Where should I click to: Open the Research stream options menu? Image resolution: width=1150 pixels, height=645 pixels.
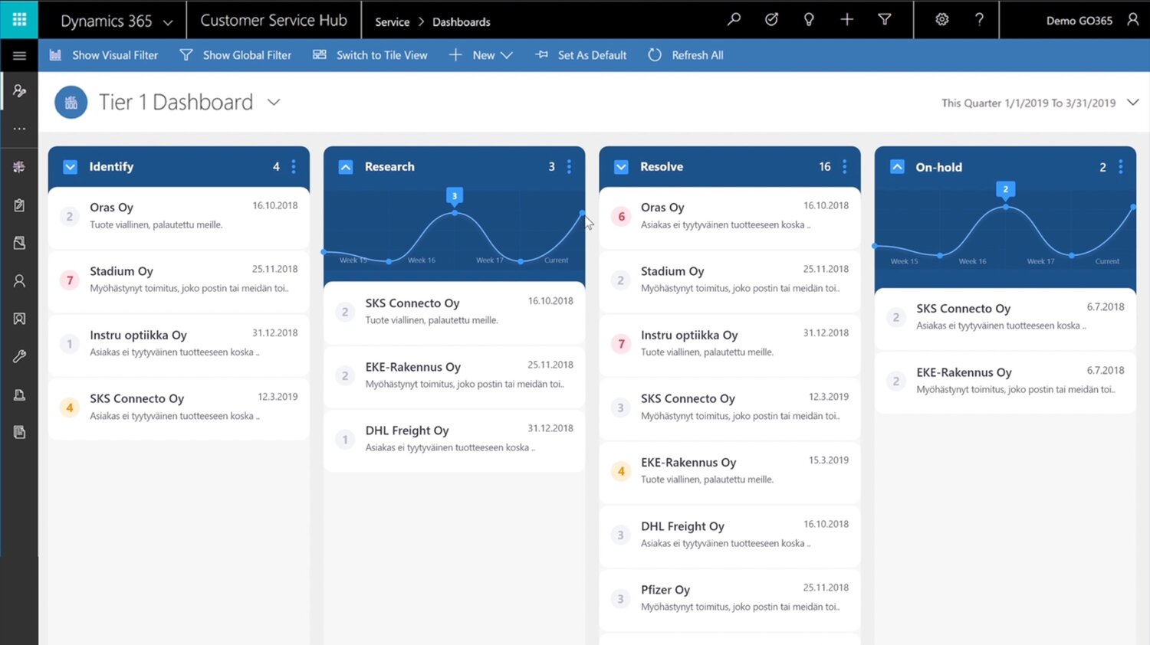(x=569, y=166)
